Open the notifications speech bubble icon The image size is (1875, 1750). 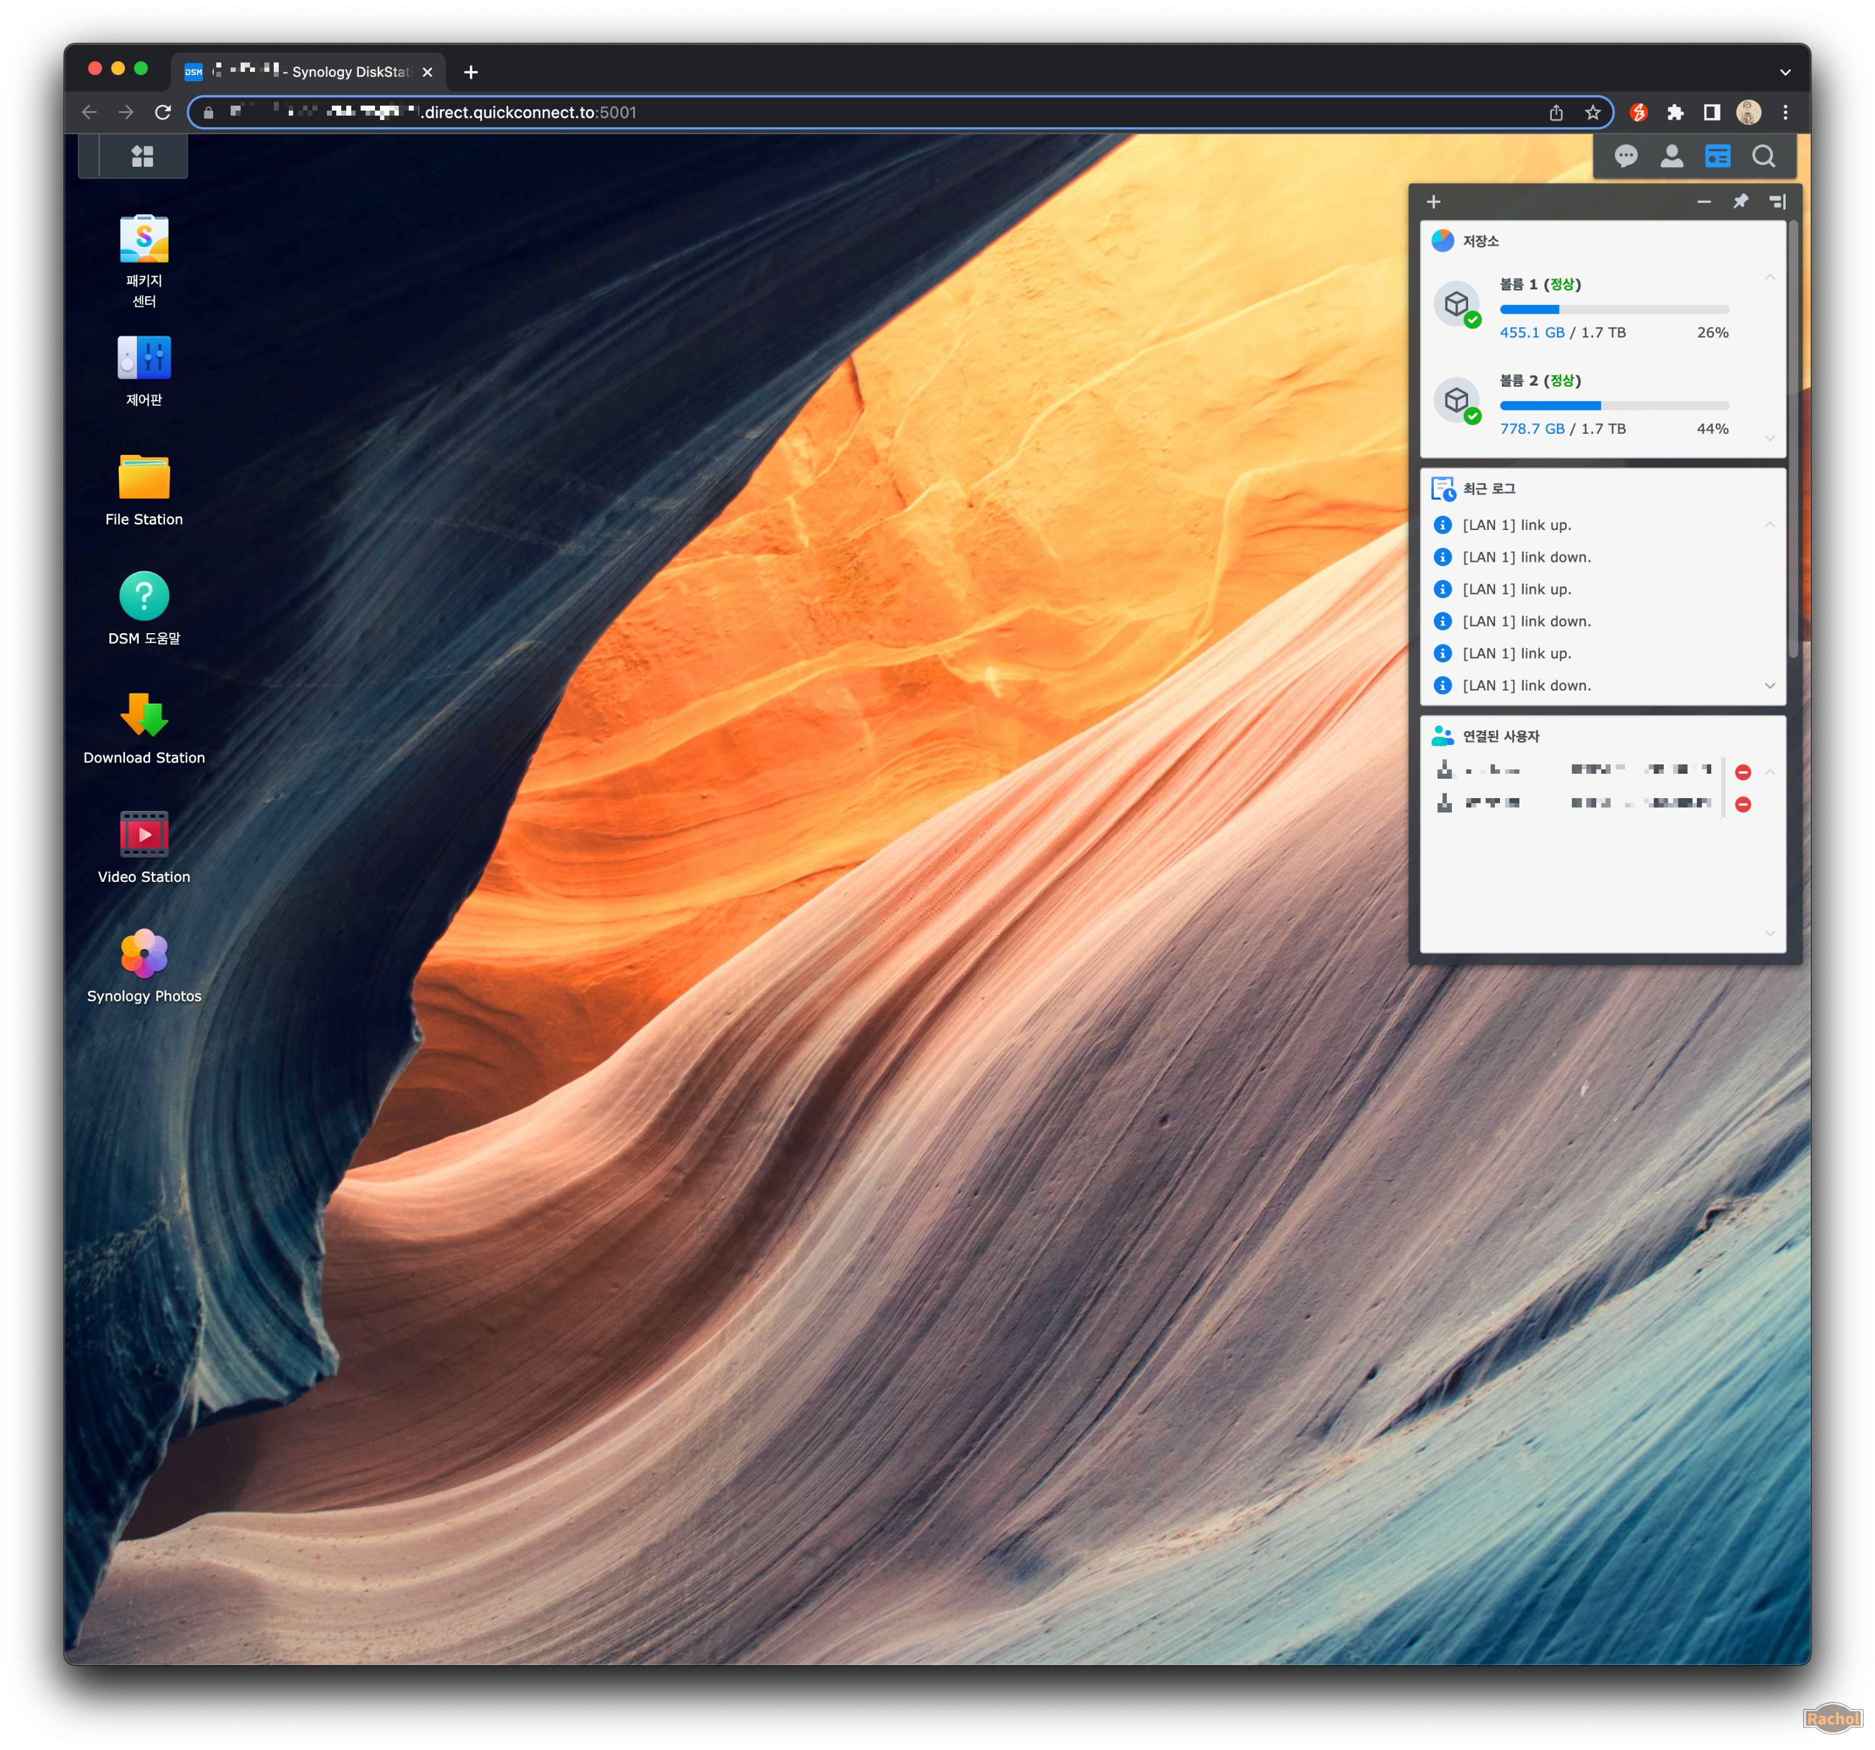[x=1625, y=156]
